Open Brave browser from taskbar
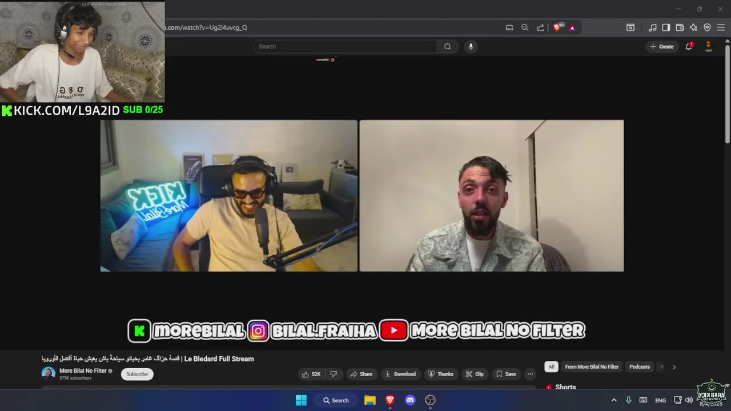The height and width of the screenshot is (411, 731). [x=390, y=400]
